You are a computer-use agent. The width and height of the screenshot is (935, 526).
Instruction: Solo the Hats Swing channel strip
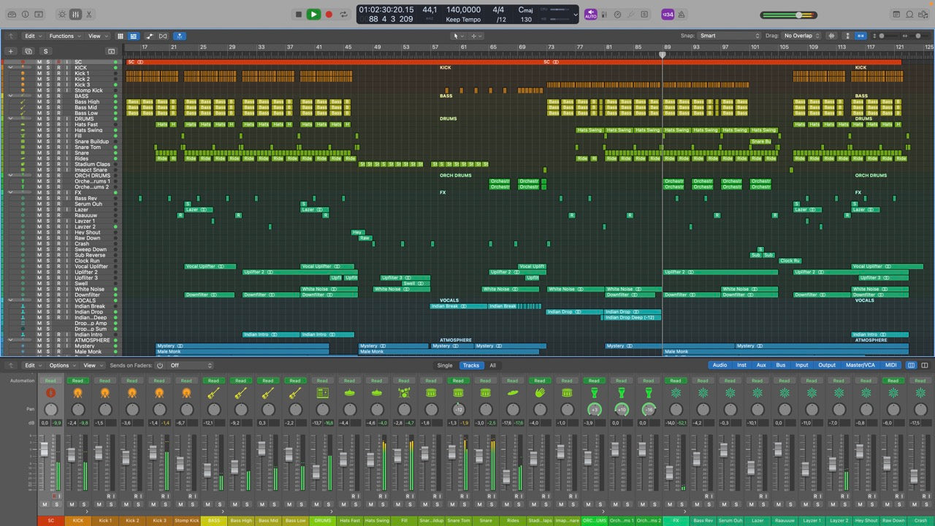click(381, 505)
